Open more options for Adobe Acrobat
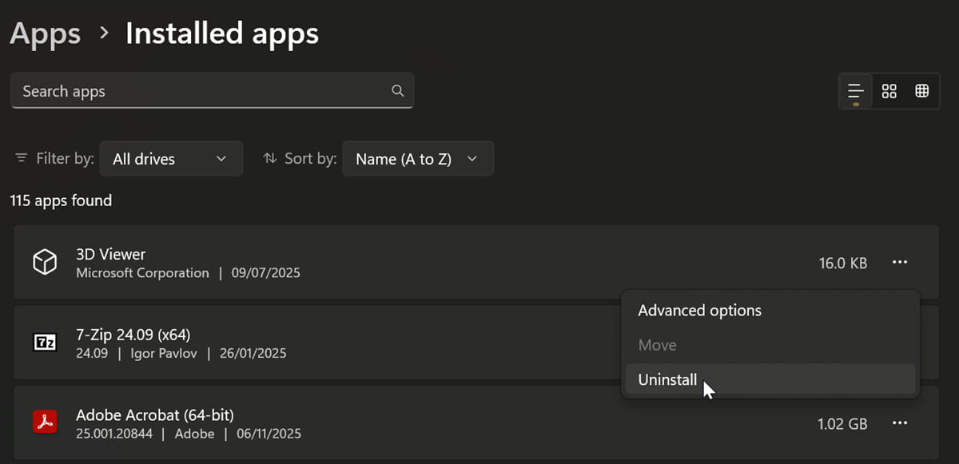 click(x=900, y=422)
